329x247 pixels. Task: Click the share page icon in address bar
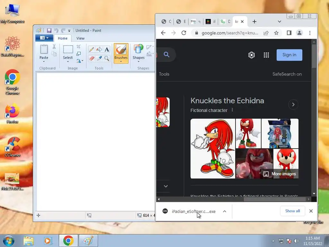266,33
